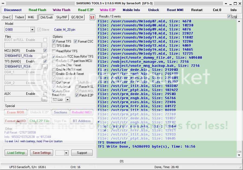The image size is (243, 170).
Task: Click the log scrollbar up arrow
Action: tap(239, 22)
